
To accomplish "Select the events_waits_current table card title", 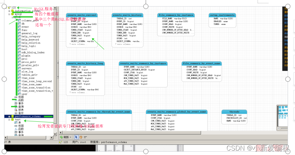I will point(82,15).
